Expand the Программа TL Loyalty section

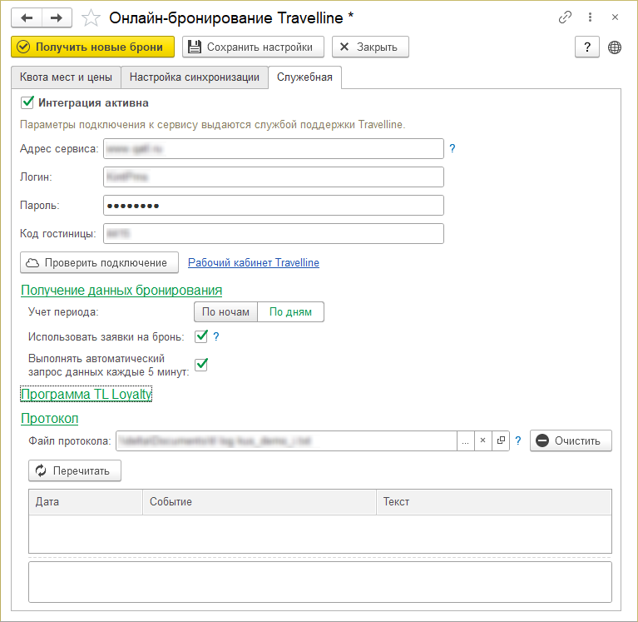(87, 394)
